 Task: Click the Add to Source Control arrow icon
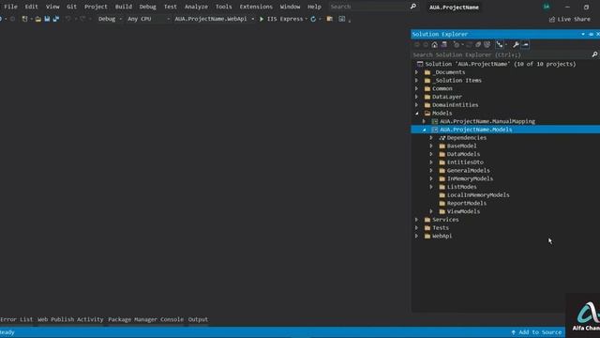[514, 332]
